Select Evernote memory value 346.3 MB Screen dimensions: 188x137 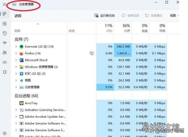coord(123,46)
